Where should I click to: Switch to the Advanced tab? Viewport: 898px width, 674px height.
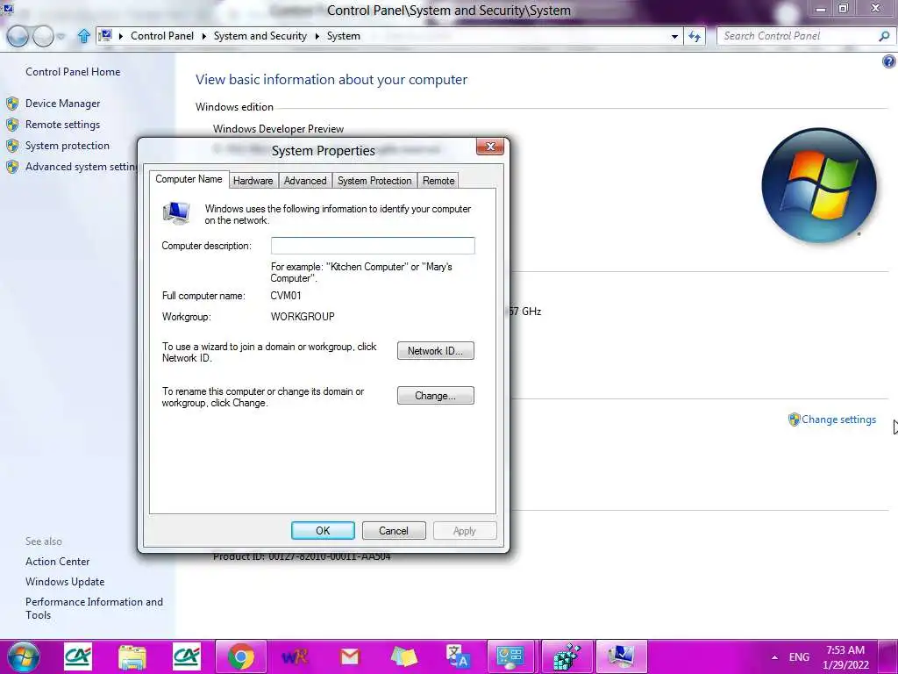[304, 181]
